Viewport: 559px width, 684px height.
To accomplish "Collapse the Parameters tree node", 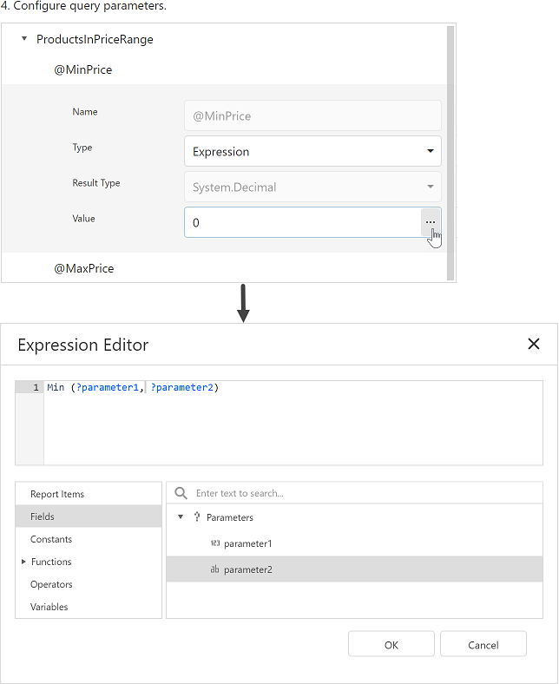I will (181, 517).
